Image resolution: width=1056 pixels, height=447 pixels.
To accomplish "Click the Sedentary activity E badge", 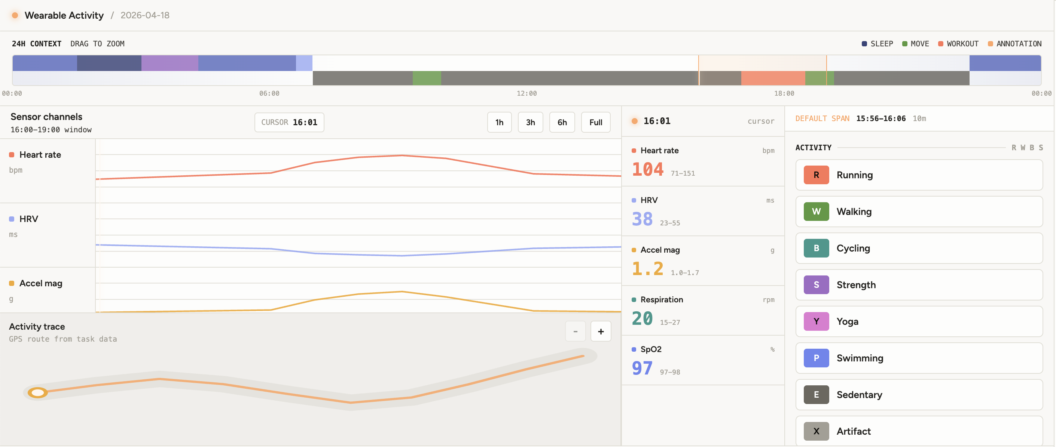I will (x=816, y=395).
